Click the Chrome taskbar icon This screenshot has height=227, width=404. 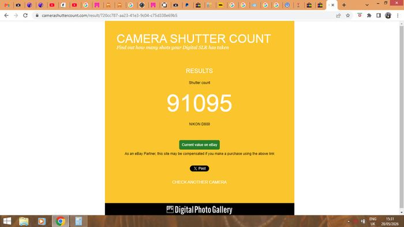pos(61,221)
